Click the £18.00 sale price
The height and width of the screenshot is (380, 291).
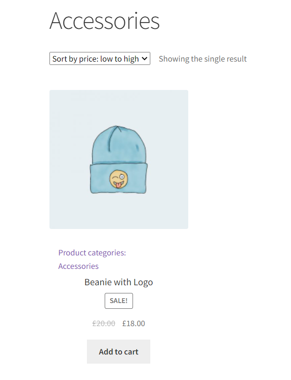(x=133, y=323)
